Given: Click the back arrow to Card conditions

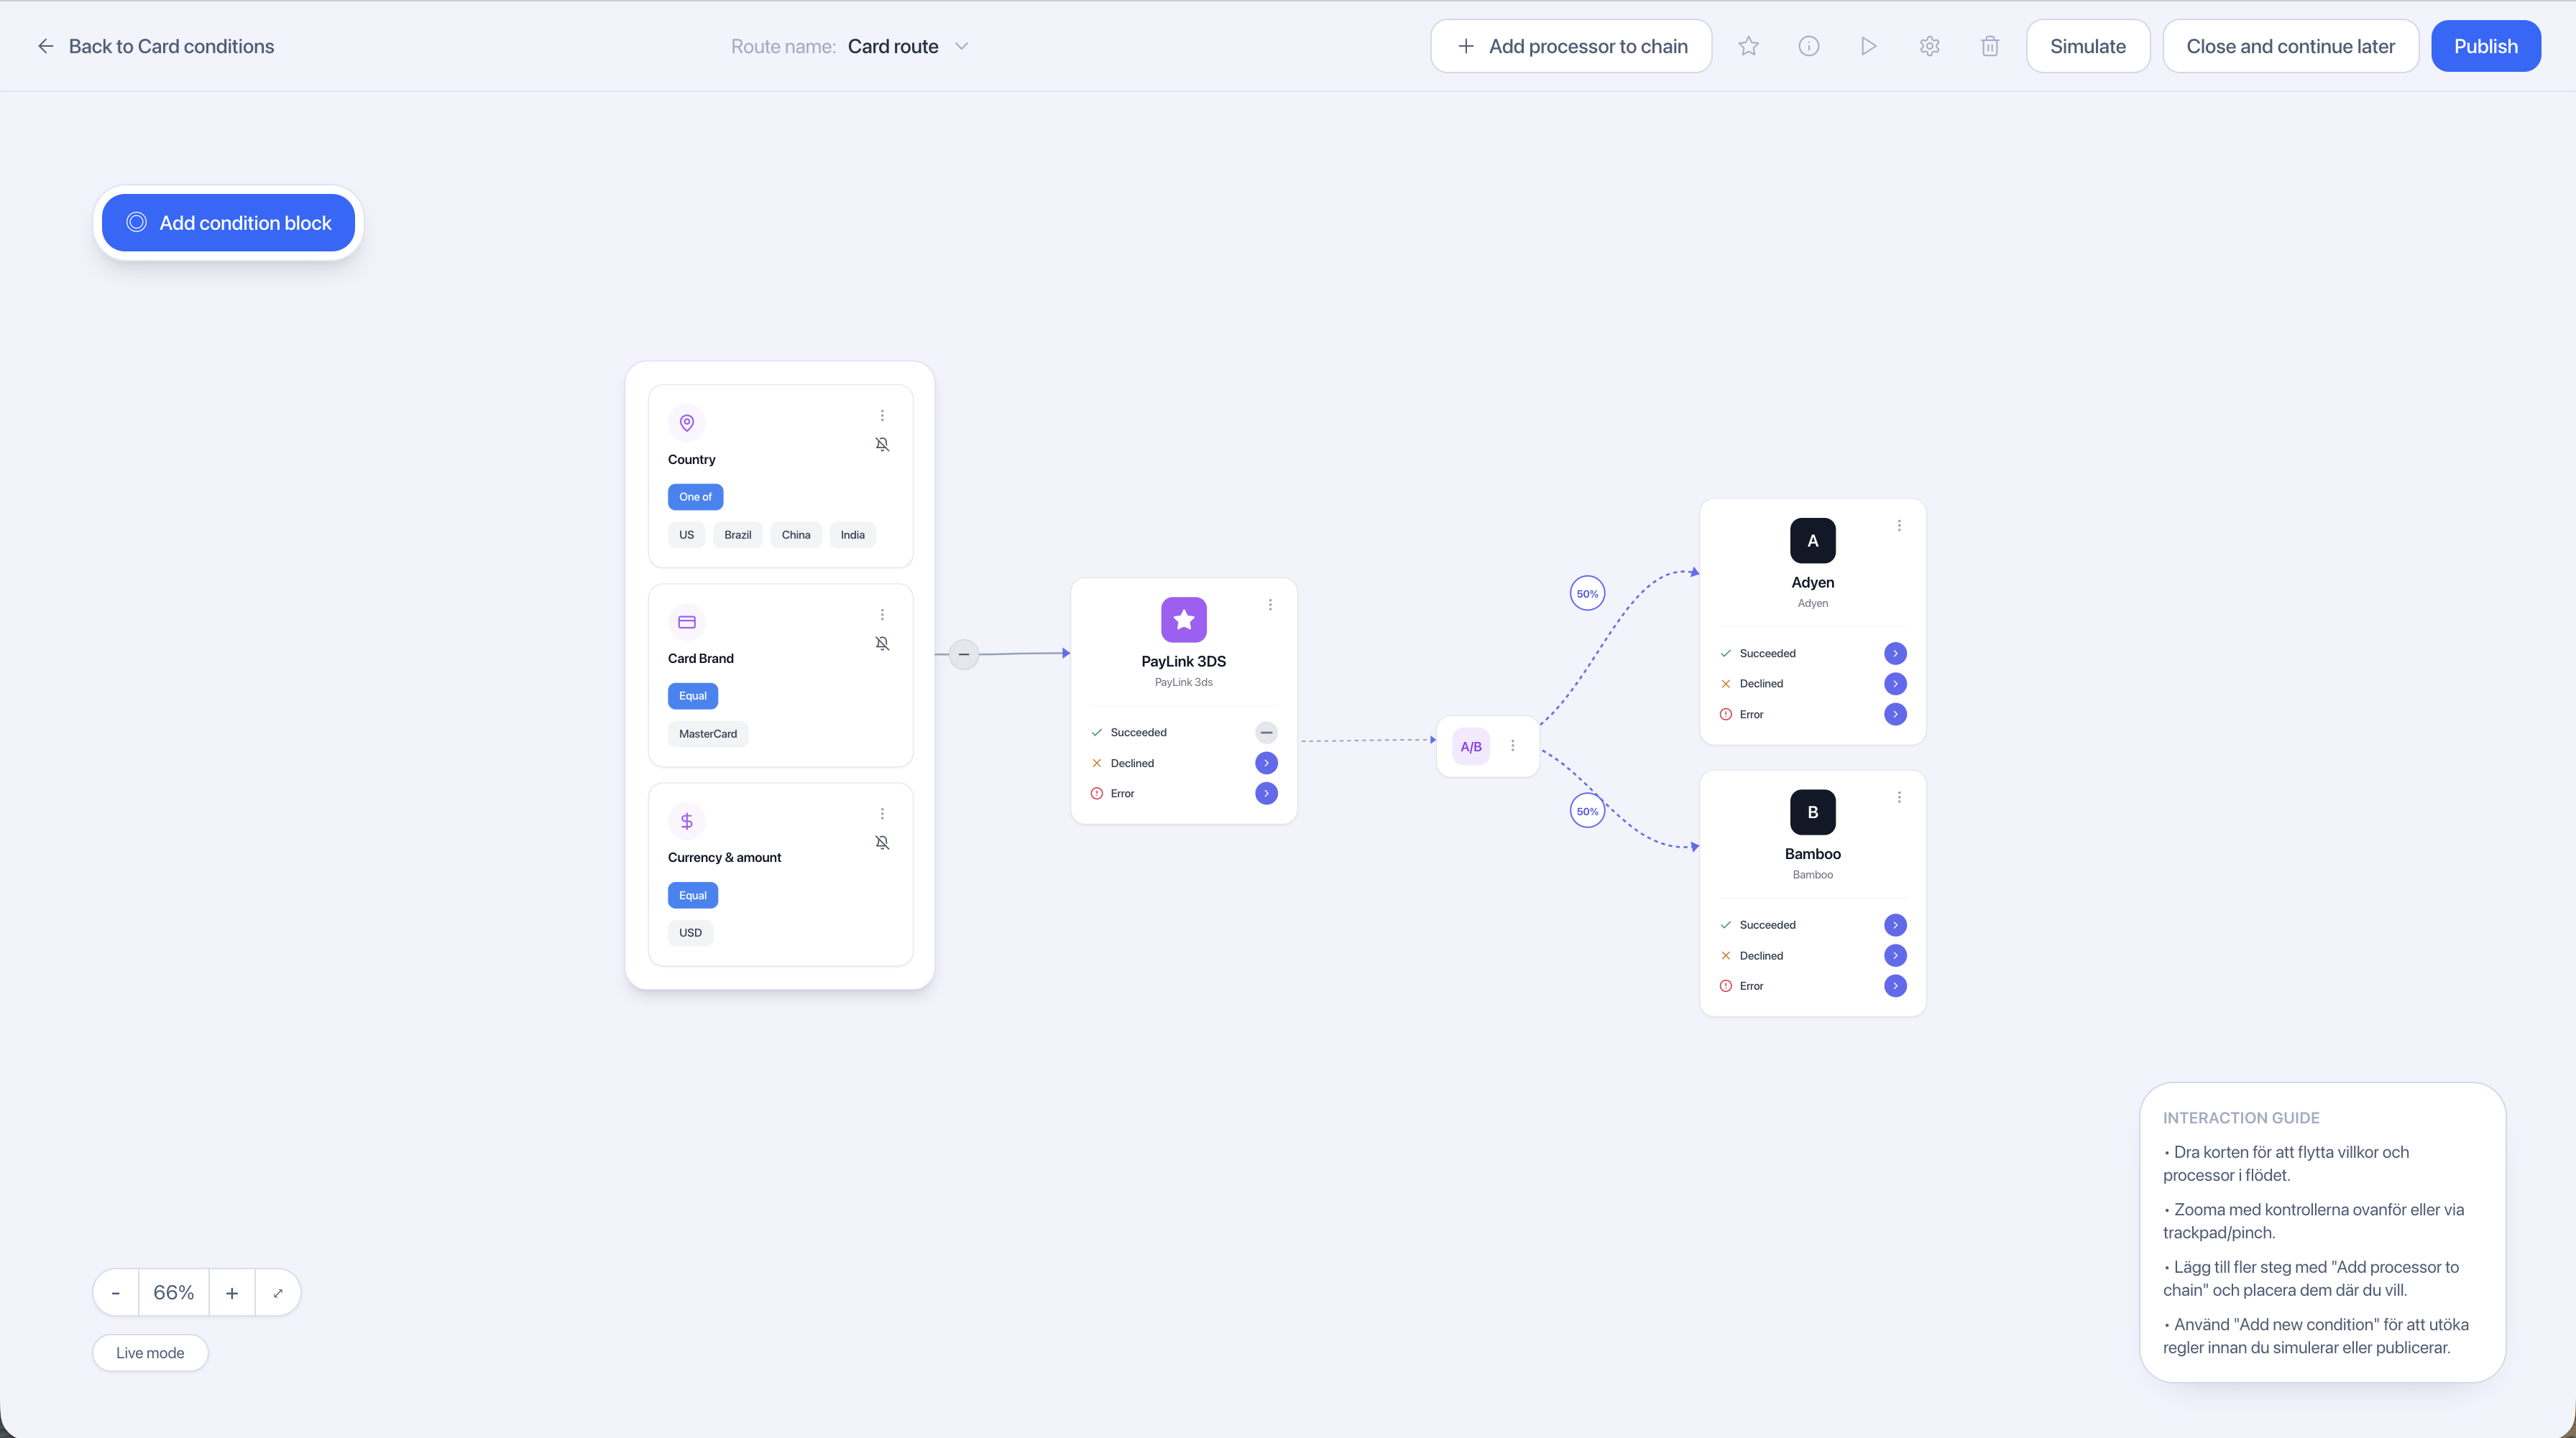Looking at the screenshot, I should point(46,46).
